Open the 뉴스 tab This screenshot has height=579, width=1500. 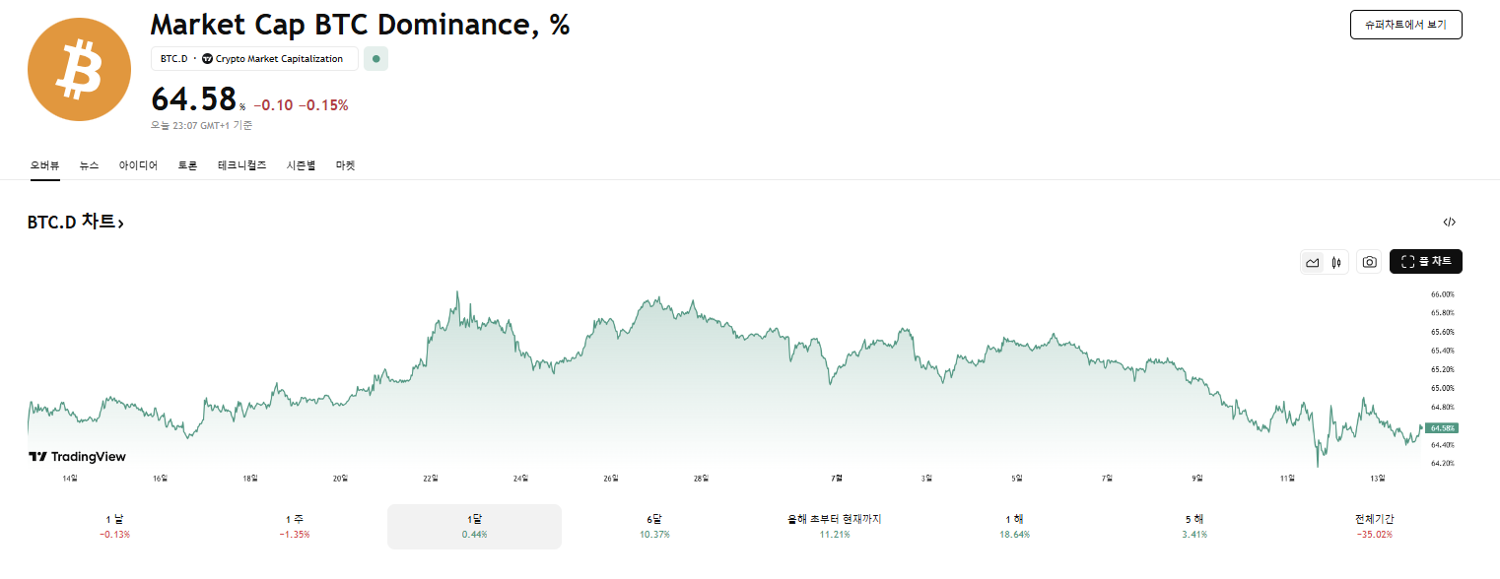click(x=89, y=165)
